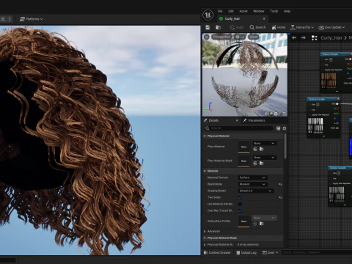Click the Apply toolbar button
This screenshot has width=352, height=264.
pyautogui.click(x=237, y=27)
